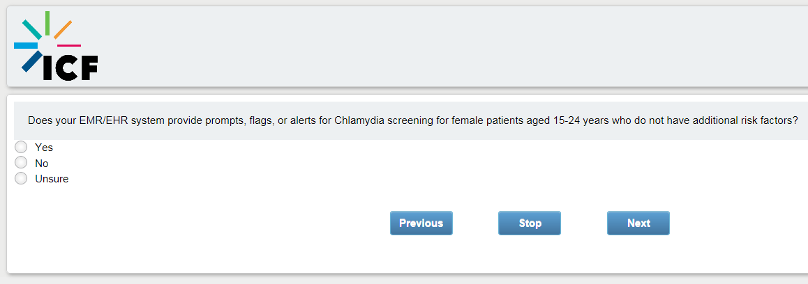The height and width of the screenshot is (284, 808).
Task: Click the teal diagonal ray in the logo
Action: pos(31,29)
